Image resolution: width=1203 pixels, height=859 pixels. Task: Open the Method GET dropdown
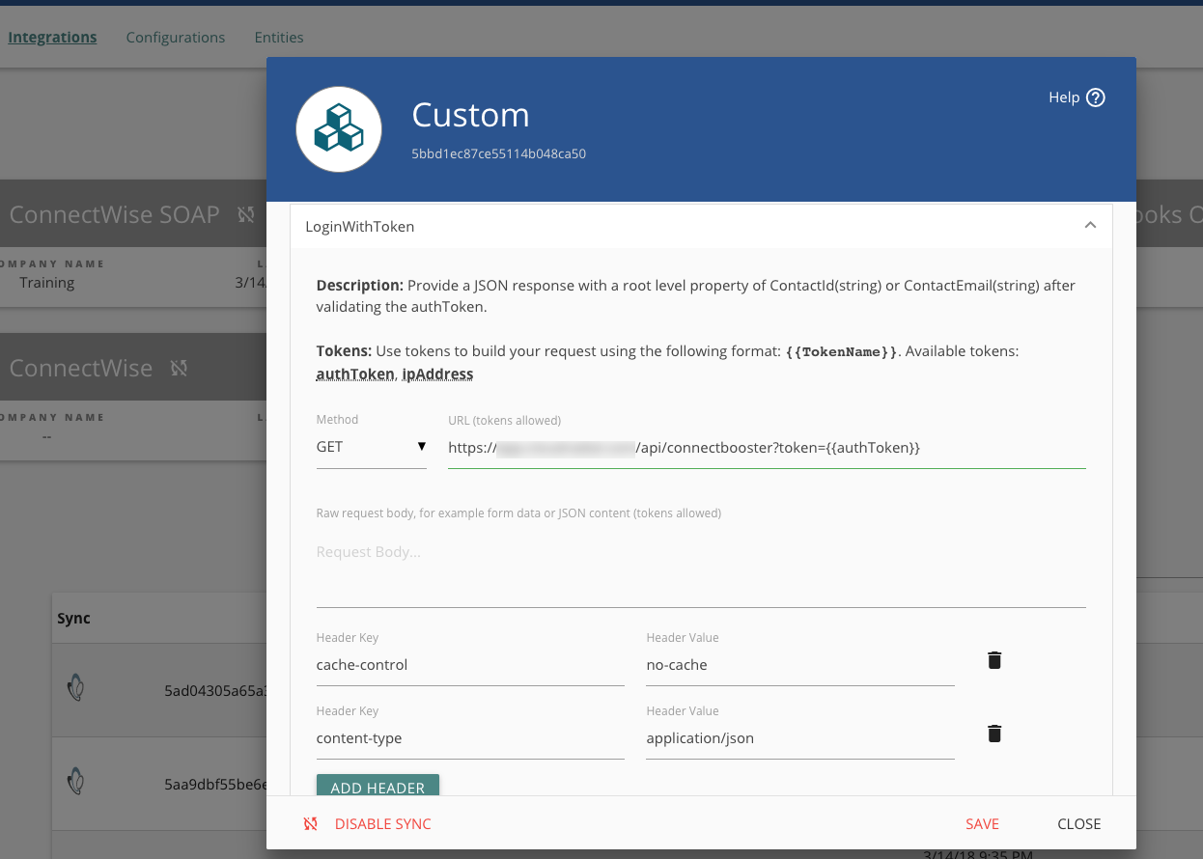tap(372, 447)
